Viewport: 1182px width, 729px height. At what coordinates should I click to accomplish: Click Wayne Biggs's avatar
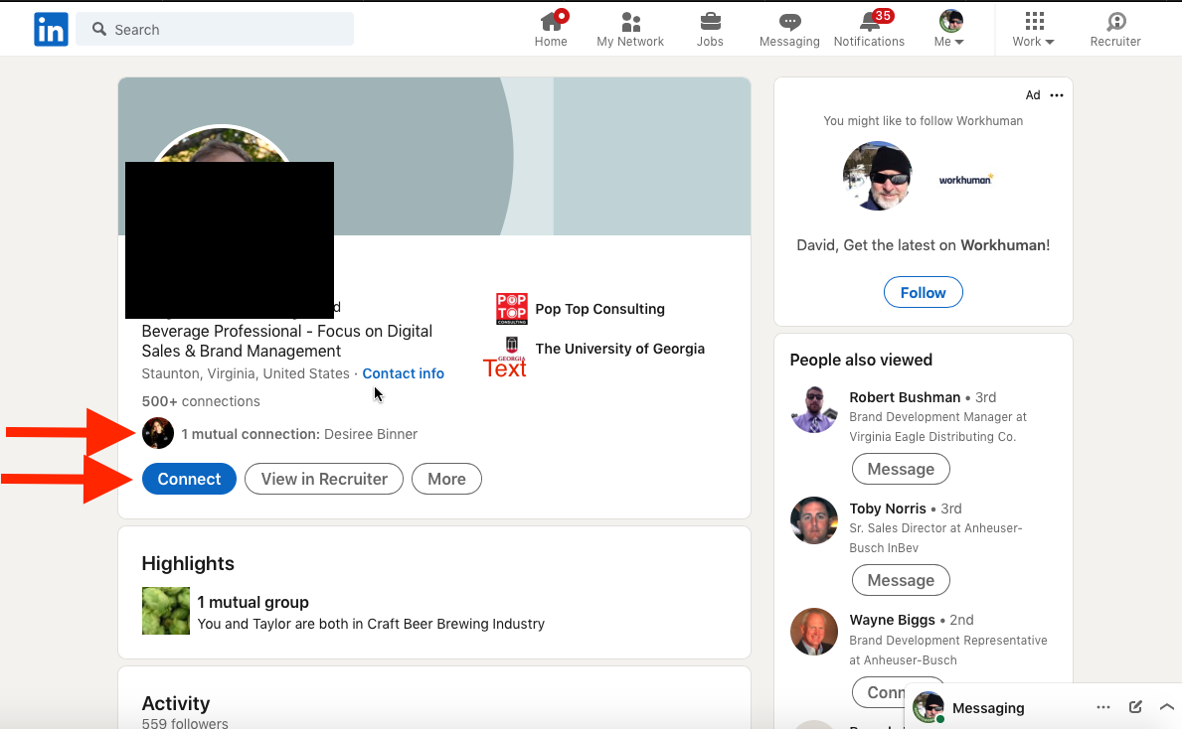814,632
